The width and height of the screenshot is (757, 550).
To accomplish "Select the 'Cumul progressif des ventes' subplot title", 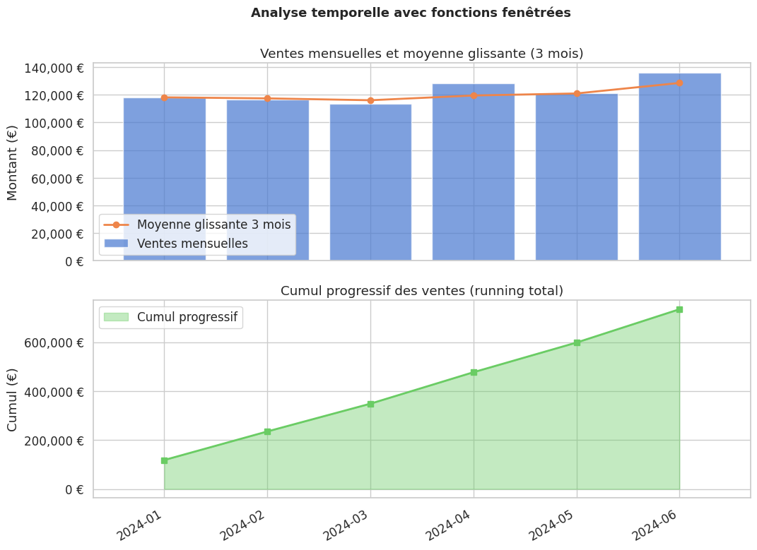I will tap(421, 291).
